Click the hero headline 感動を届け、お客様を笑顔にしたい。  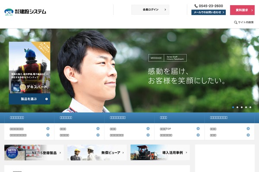click(186, 76)
